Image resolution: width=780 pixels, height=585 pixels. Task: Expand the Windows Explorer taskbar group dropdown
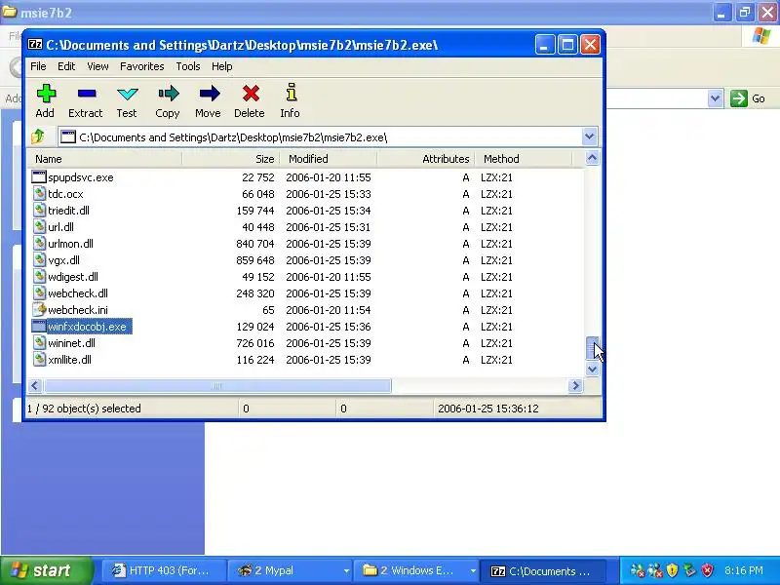(x=473, y=570)
